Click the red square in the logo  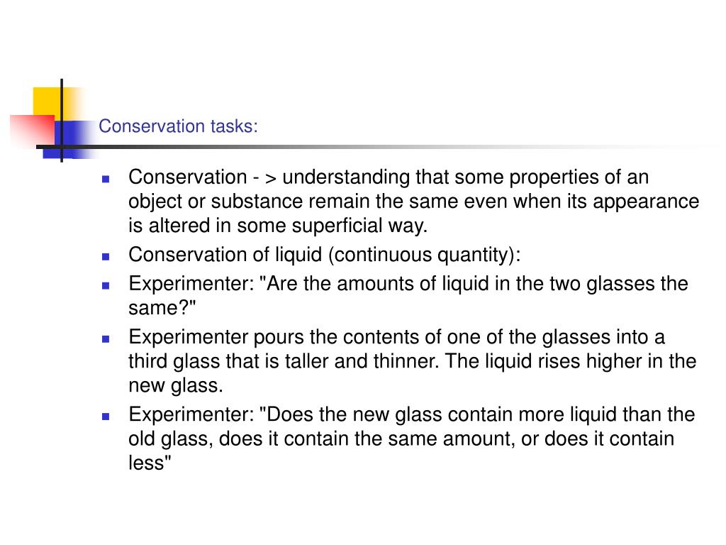tap(33, 130)
